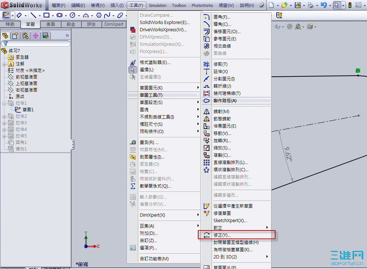Open rectangle tool dropdown arrow
This screenshot has width=367, height=269.
pyautogui.click(x=53, y=16)
